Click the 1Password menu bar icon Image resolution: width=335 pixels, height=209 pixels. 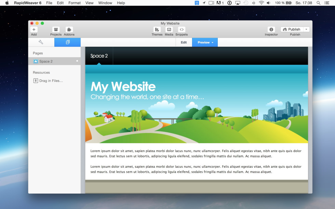[229, 3]
